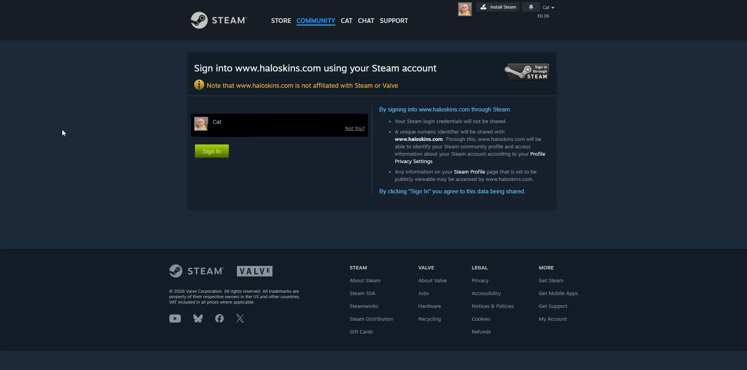The height and width of the screenshot is (370, 747).
Task: Click the LEGAL footer column heading
Action: [479, 268]
